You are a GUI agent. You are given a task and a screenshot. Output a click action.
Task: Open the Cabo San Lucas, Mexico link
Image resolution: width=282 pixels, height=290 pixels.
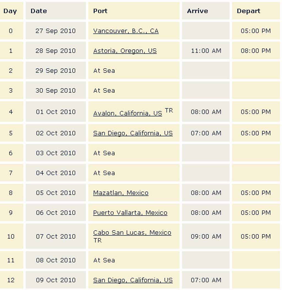[x=132, y=232]
